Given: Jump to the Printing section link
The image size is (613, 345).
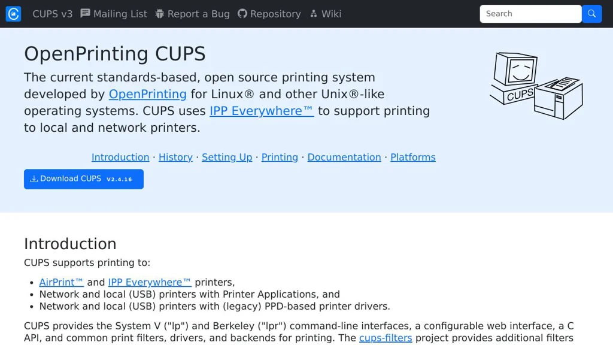Looking at the screenshot, I should click(280, 158).
